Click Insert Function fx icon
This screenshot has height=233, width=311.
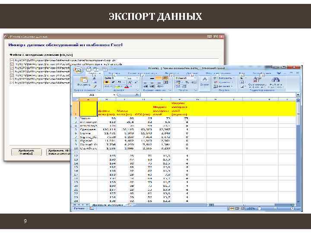point(137,95)
